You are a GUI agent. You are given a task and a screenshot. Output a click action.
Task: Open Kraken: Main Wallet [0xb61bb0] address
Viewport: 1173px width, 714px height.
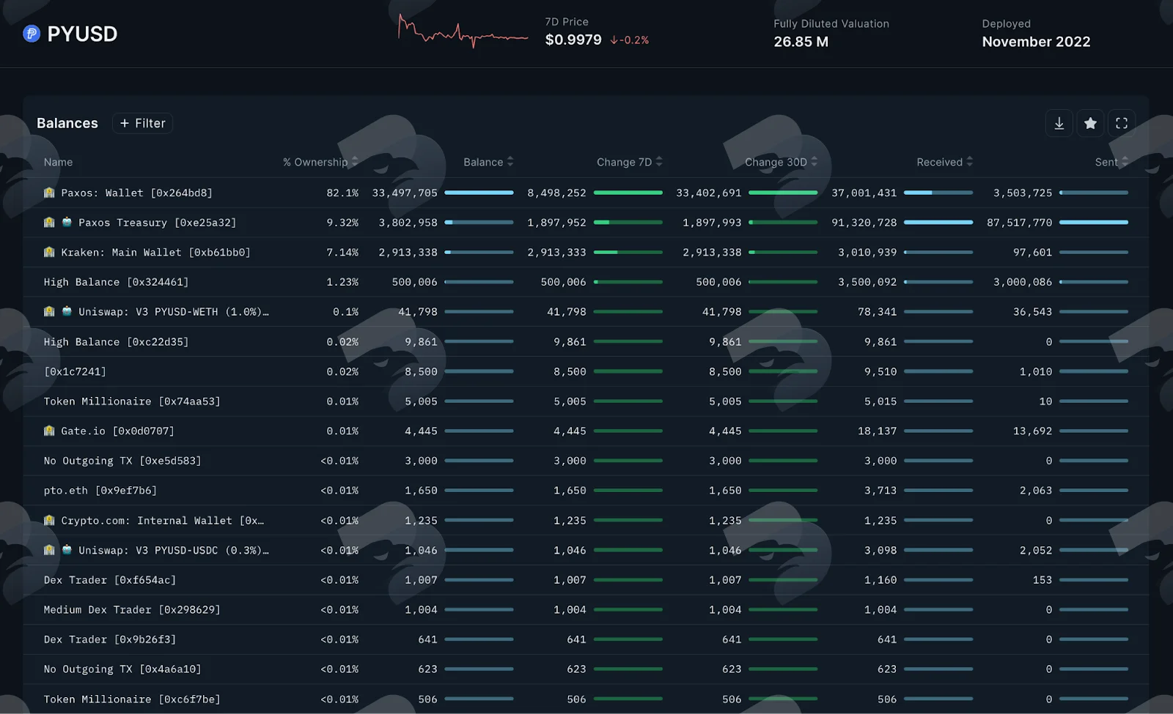coord(155,252)
